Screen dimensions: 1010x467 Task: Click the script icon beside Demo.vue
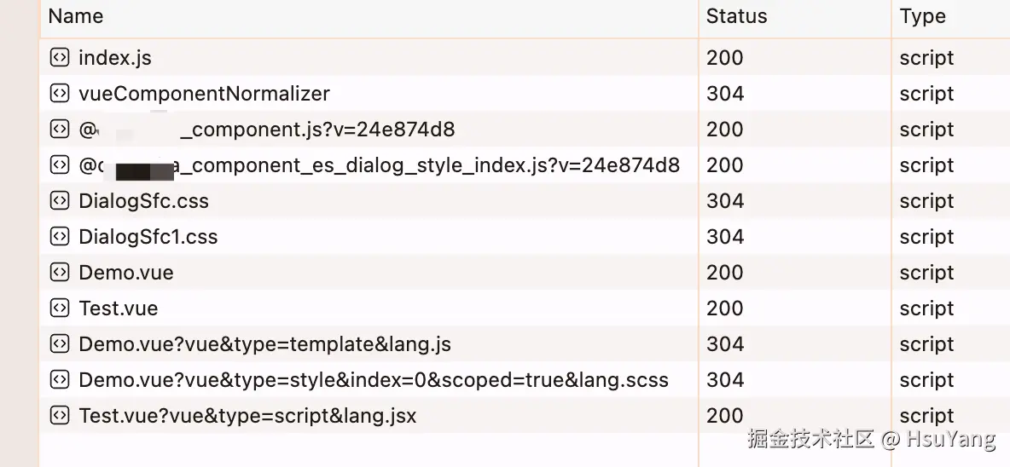[59, 273]
